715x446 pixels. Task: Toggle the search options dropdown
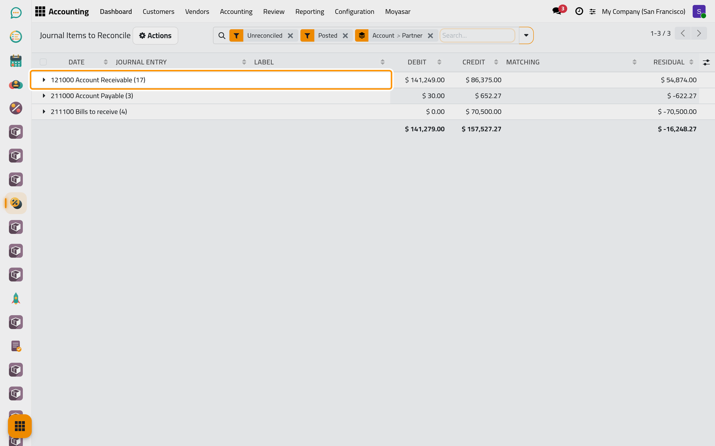click(526, 35)
